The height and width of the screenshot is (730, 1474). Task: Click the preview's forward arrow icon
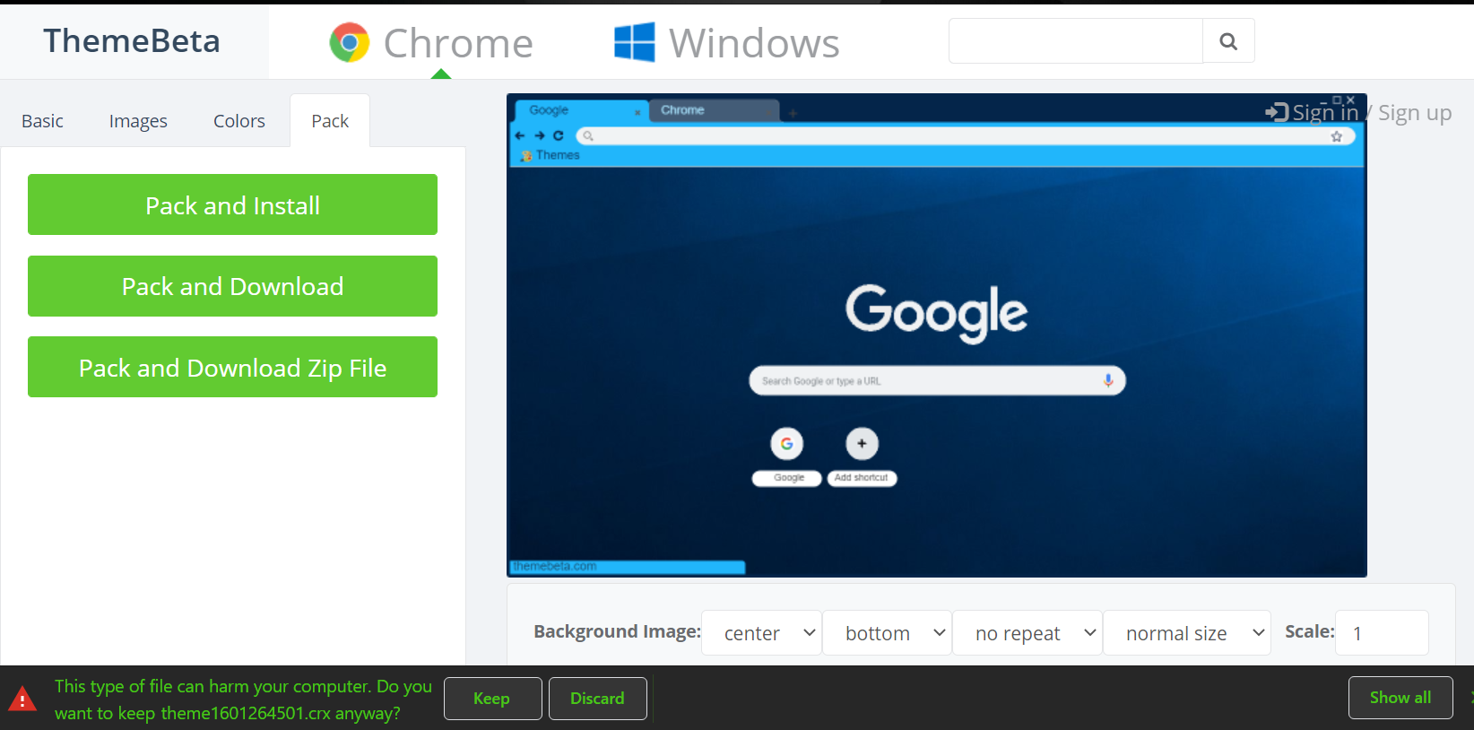540,135
